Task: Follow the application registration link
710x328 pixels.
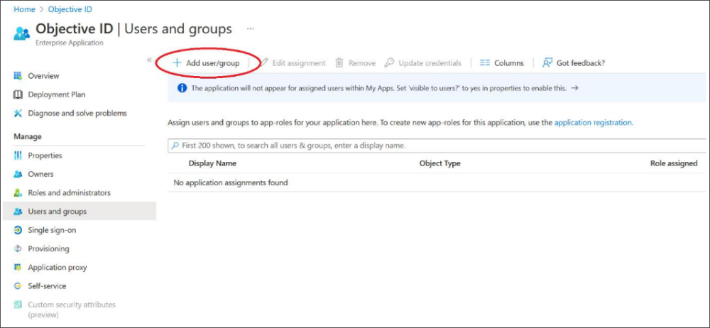Action: pyautogui.click(x=593, y=123)
